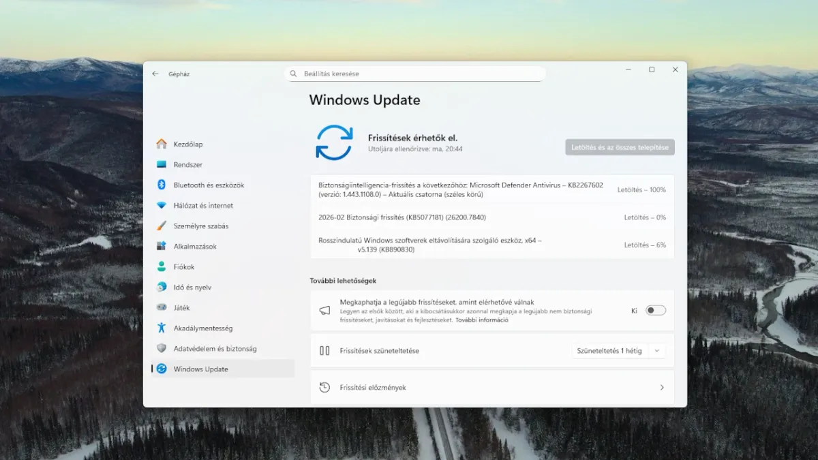The width and height of the screenshot is (818, 460).
Task: Click the large blue update sync icon
Action: (334, 142)
